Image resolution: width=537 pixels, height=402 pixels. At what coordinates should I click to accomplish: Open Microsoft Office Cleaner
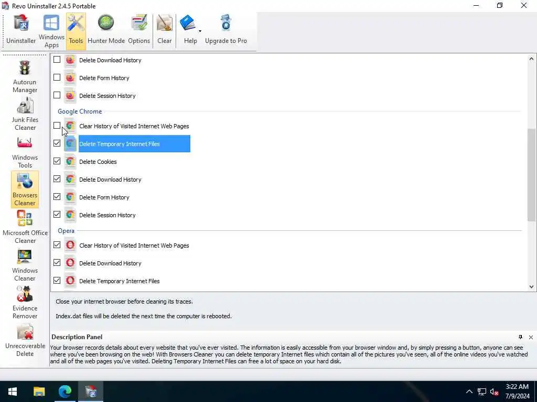point(25,227)
